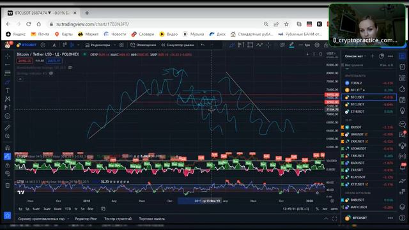
Task: Expand bottom panel with chevron up
Action: pyautogui.click(x=326, y=218)
